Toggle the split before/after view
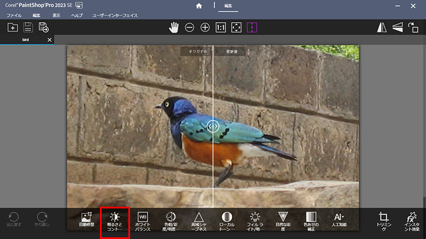 253,27
